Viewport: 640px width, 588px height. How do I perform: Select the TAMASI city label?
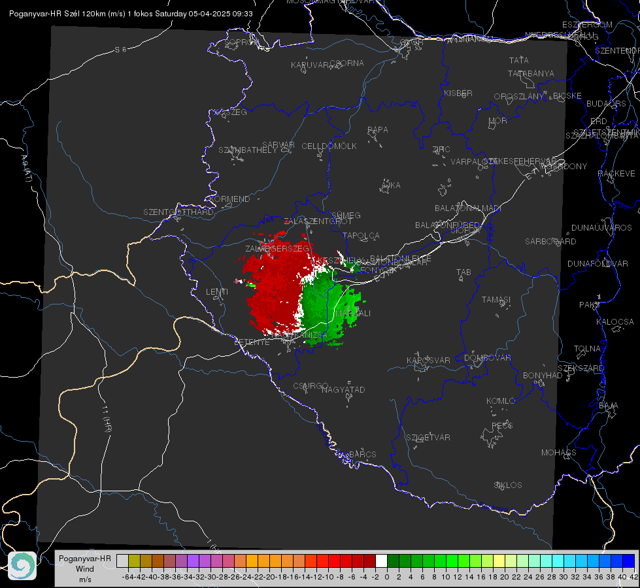[x=496, y=299]
